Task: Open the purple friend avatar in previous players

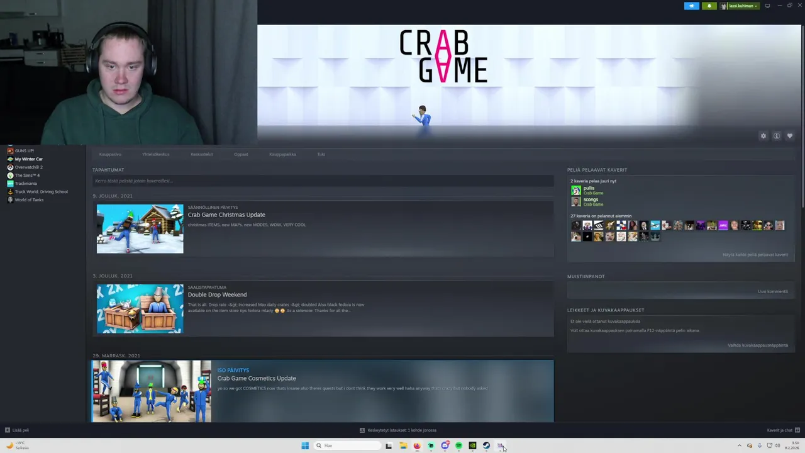Action: coord(723,225)
